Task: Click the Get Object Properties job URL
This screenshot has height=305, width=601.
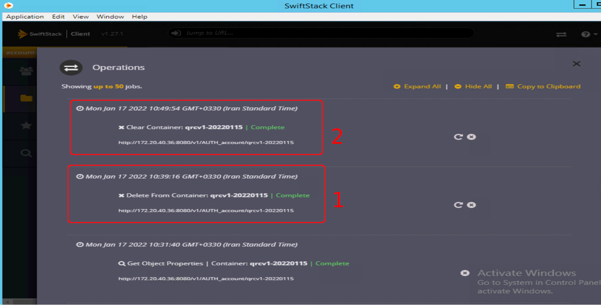Action: pos(206,279)
